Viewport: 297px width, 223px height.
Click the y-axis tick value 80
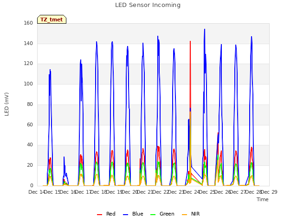(x=30, y=104)
